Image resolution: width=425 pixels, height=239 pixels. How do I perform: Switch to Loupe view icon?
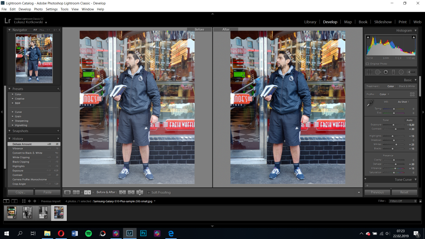67,192
